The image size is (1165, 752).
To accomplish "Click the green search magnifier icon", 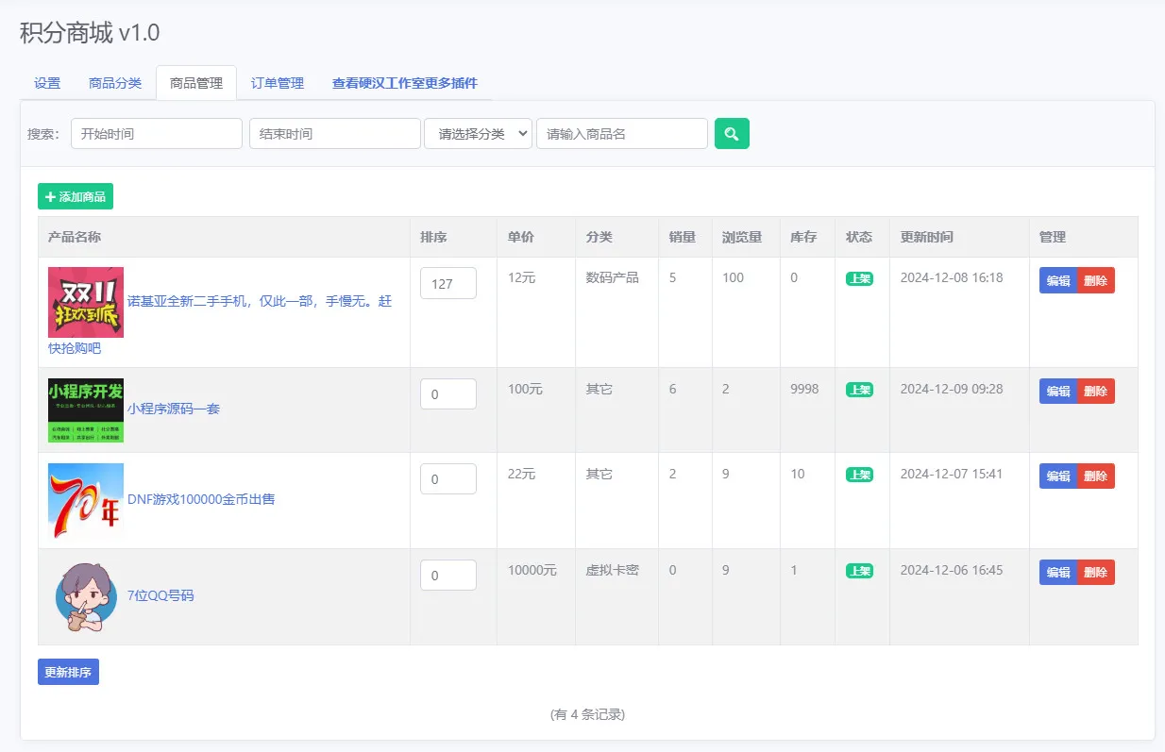I will [x=732, y=134].
